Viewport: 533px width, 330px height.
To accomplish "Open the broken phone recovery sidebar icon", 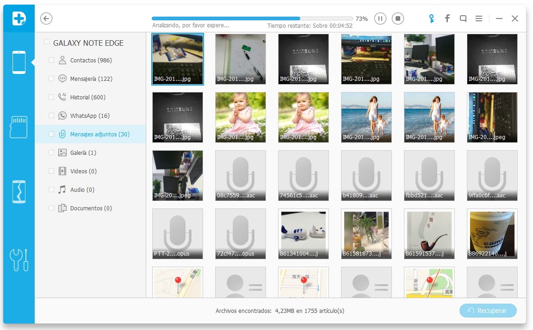I will tap(19, 192).
